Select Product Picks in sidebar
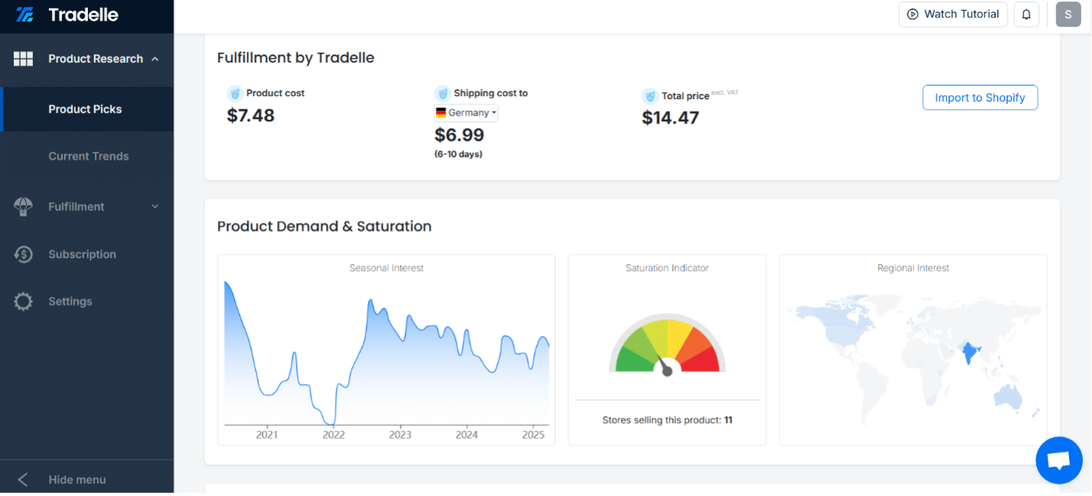Viewport: 1092px width, 496px height. [85, 109]
